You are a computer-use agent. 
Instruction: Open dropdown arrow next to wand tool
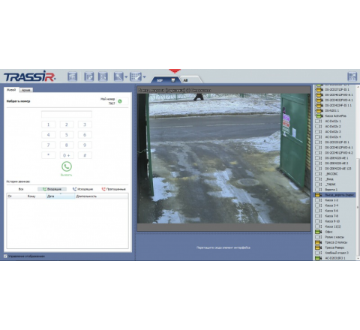(126, 77)
